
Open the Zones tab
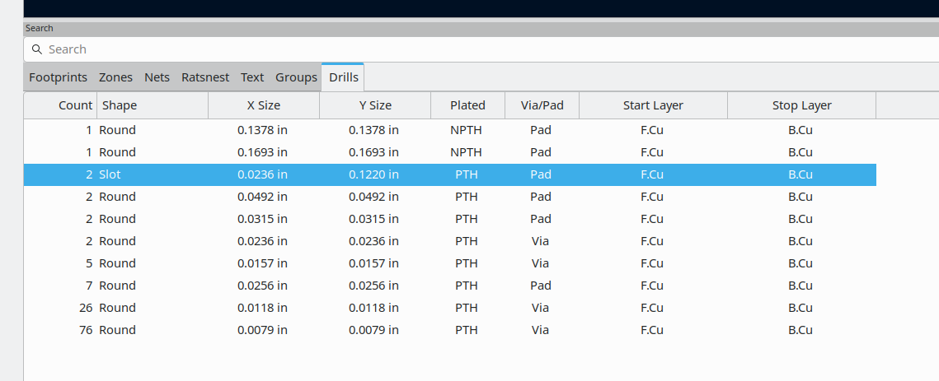(115, 77)
